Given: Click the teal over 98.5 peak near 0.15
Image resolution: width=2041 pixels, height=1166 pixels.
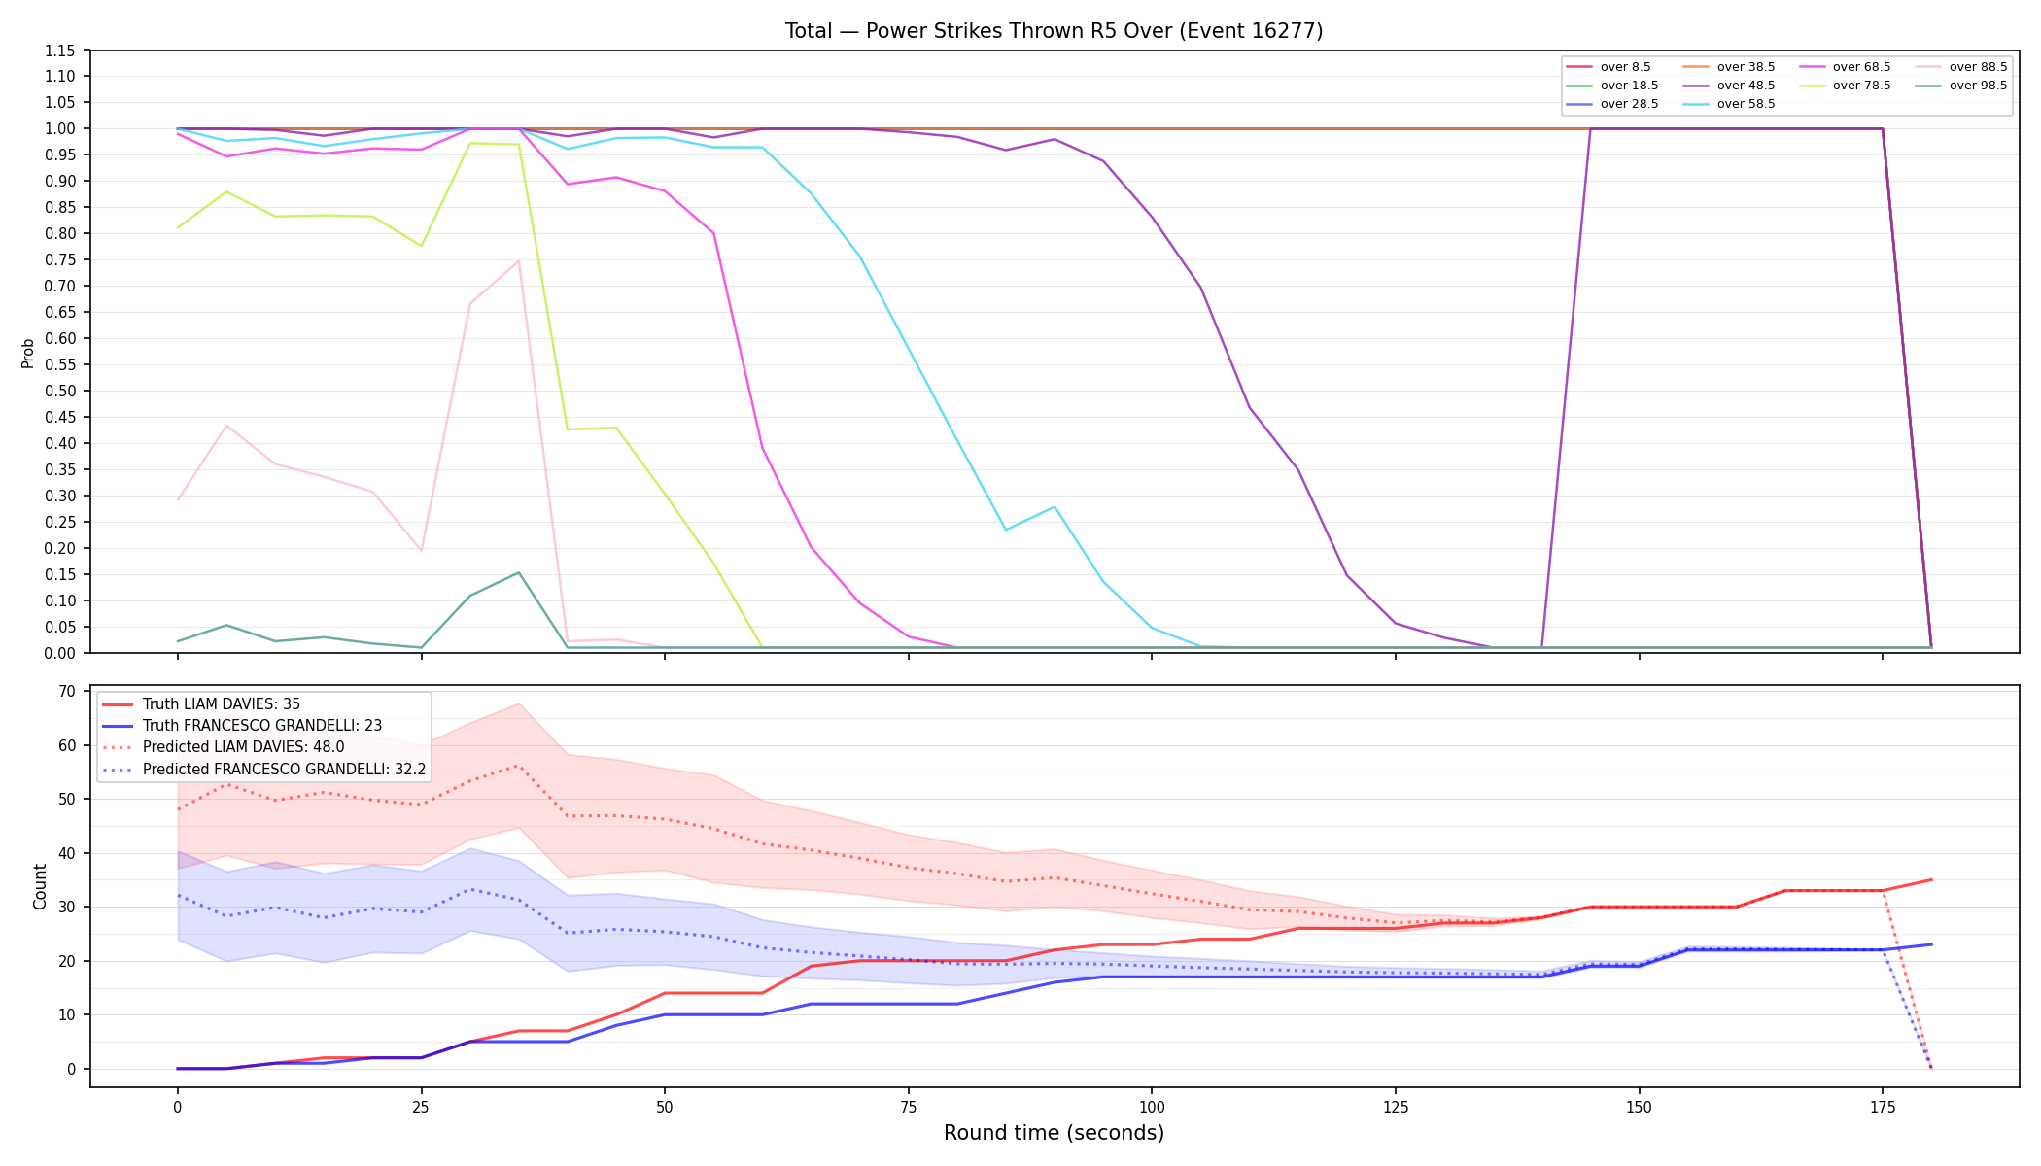Looking at the screenshot, I should pyautogui.click(x=519, y=572).
